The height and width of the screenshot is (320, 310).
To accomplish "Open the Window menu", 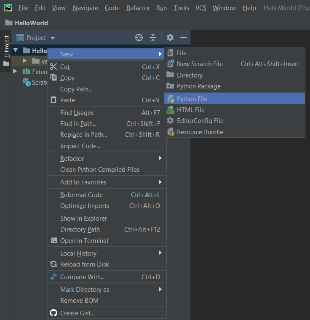I will tap(224, 8).
